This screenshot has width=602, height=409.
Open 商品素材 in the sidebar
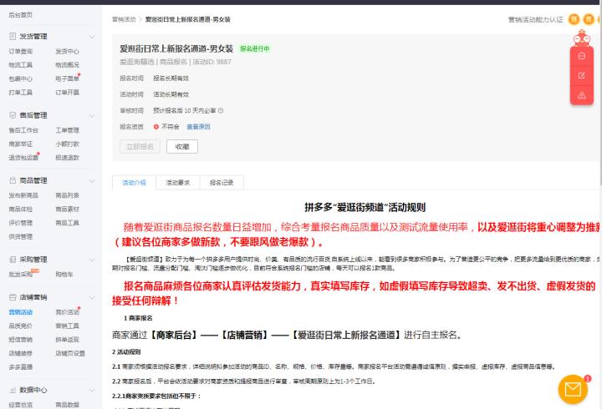click(67, 210)
